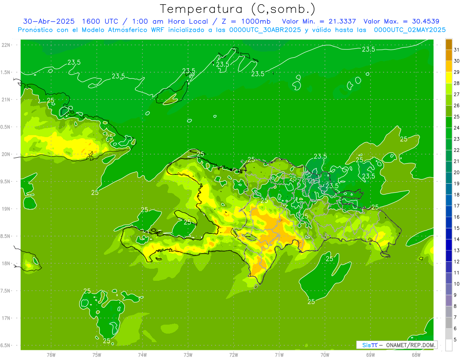Click colorbar label "11"
This screenshot has width=467, height=360.
(457, 273)
